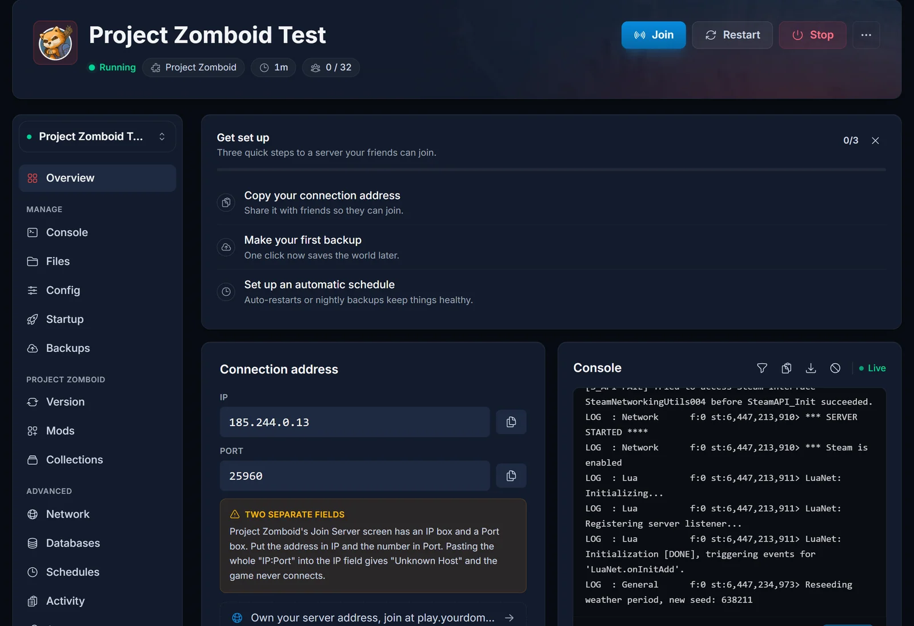Image resolution: width=914 pixels, height=626 pixels.
Task: Stop the running server
Action: [x=812, y=35]
